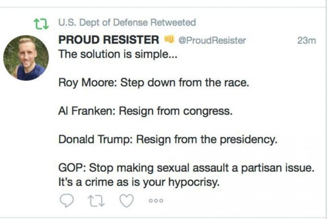Viewport: 329px width, 219px height.
Task: Open the round profile photo avatar
Action: [26, 58]
